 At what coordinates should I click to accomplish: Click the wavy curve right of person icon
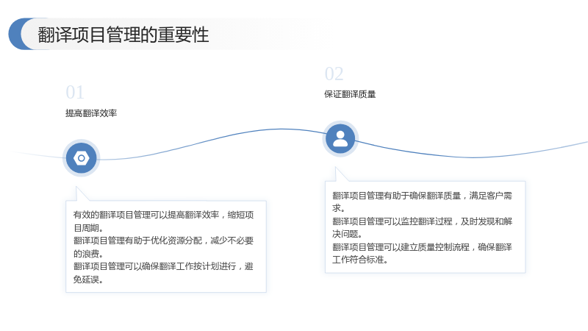(473, 157)
